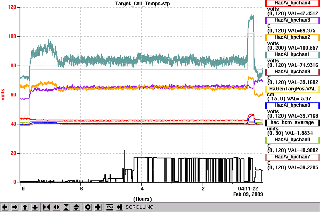Select the blue HacAi_hpchan0 legend entry
The height and width of the screenshot is (212, 320).
(x=292, y=106)
